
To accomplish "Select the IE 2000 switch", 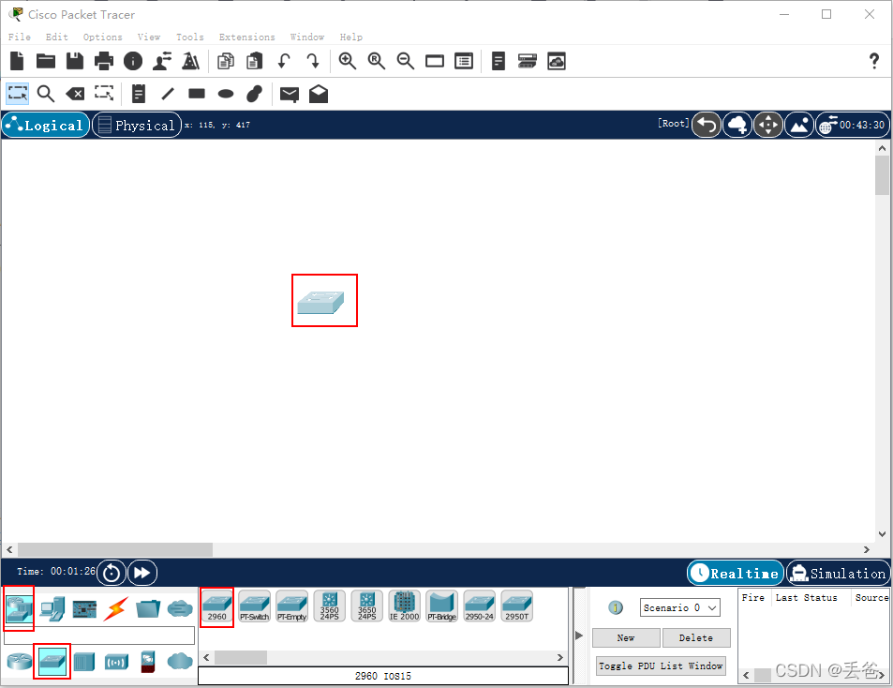I will 405,607.
